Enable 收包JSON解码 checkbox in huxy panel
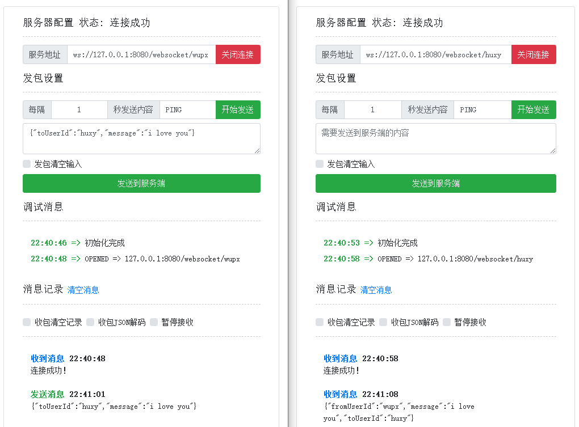 [x=383, y=322]
